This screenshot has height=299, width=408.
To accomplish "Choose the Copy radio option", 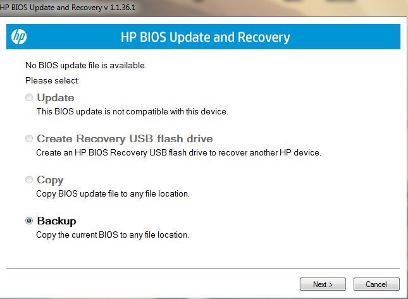I will click(x=29, y=180).
